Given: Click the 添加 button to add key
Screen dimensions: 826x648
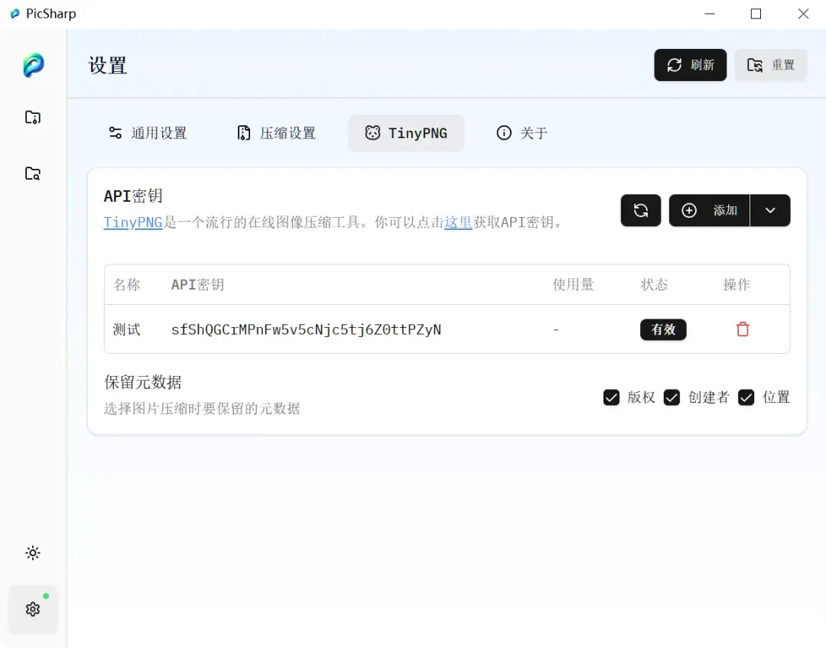Looking at the screenshot, I should pyautogui.click(x=709, y=211).
